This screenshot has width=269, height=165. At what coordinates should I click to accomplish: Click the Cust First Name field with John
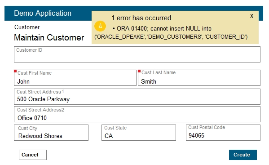click(x=75, y=78)
